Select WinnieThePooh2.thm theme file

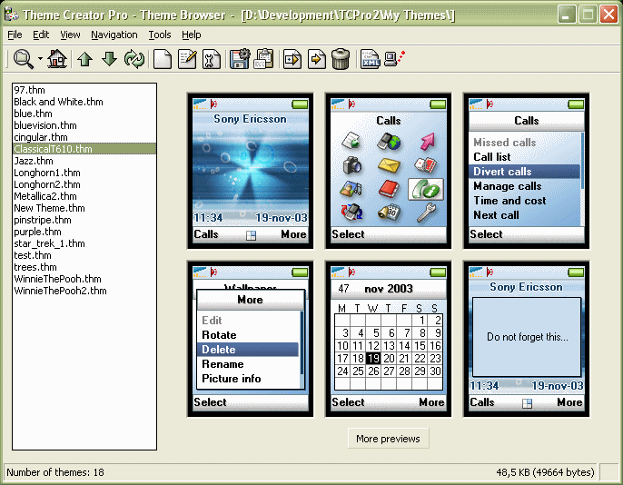(x=84, y=291)
